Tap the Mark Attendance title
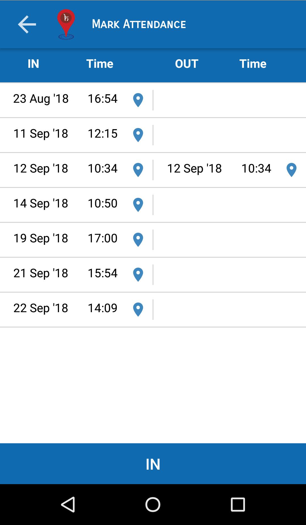The width and height of the screenshot is (306, 525). [139, 24]
